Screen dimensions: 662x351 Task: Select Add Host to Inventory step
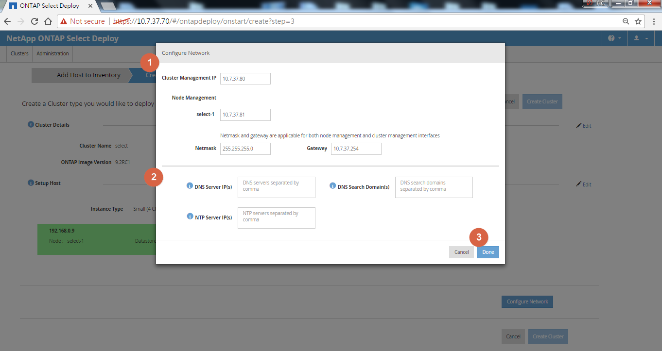82,75
